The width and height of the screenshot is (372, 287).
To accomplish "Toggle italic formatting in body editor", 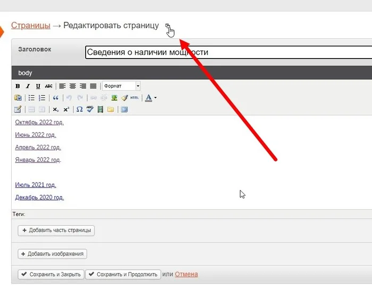I will (28, 86).
